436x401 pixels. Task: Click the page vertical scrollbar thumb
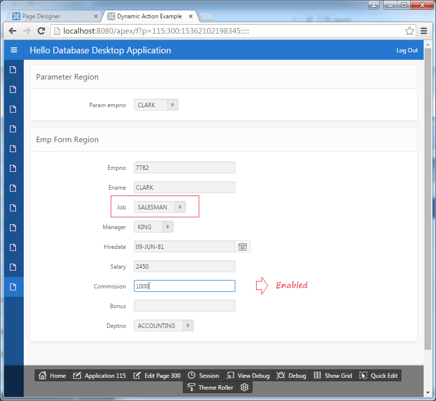428,199
